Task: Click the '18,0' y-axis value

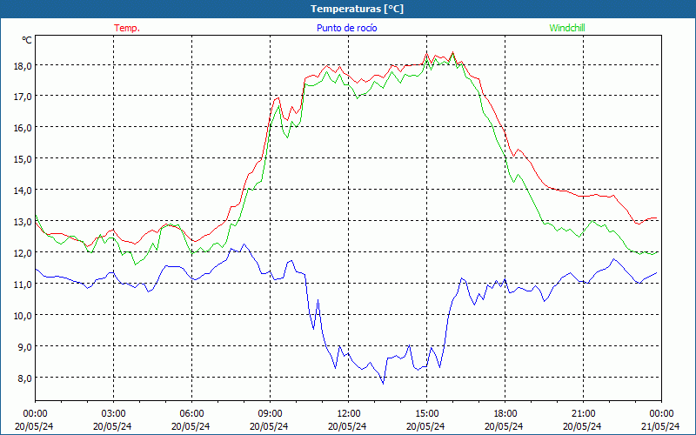Action: [23, 66]
